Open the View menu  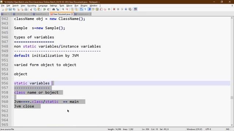[23, 6]
